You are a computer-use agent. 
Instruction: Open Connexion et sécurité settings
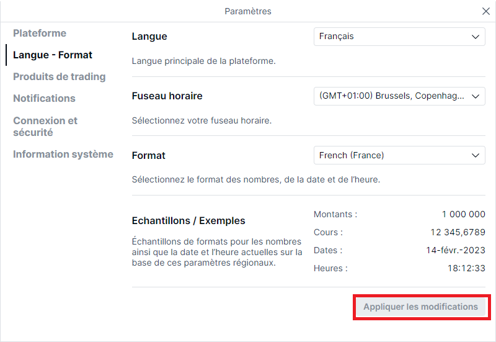[x=45, y=127]
